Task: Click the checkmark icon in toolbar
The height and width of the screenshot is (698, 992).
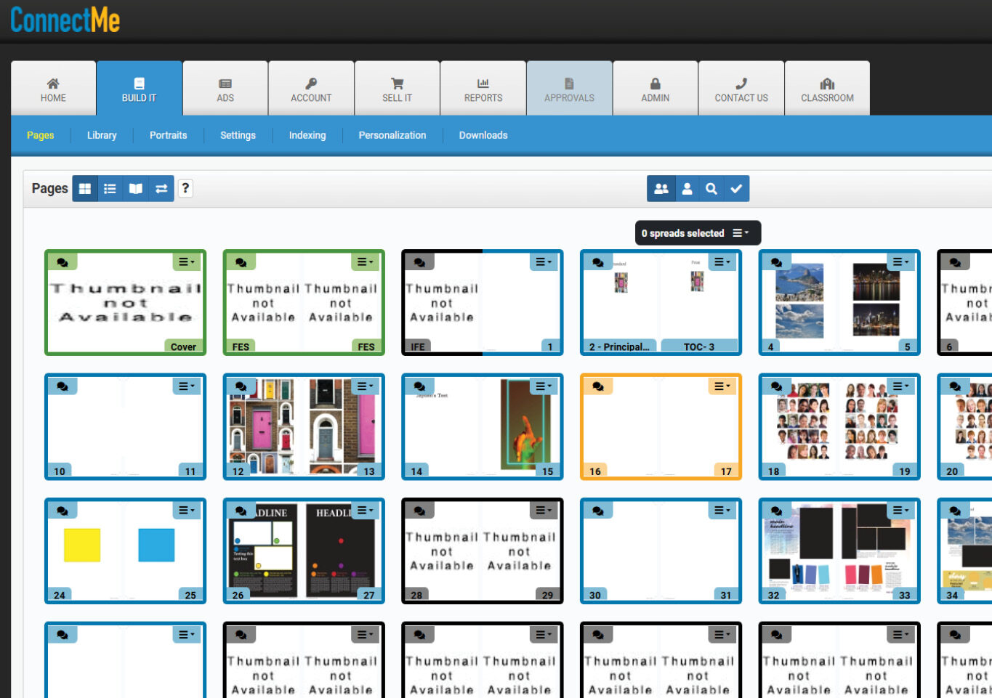Action: pyautogui.click(x=736, y=189)
